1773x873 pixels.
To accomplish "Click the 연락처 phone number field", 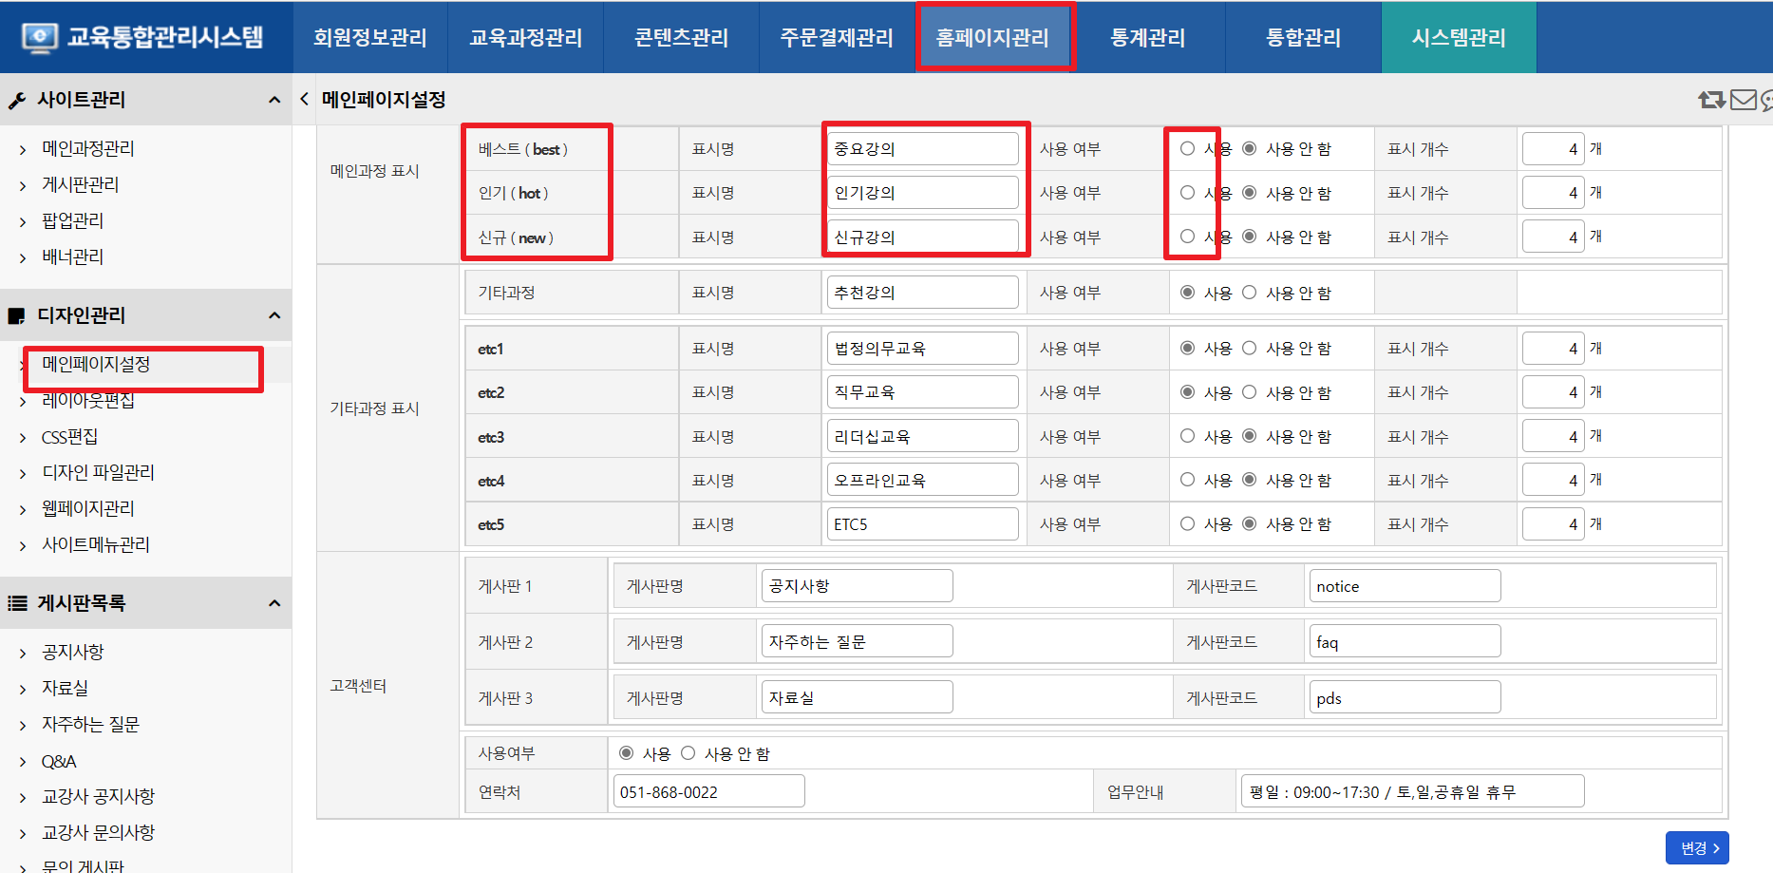I will coord(708,791).
